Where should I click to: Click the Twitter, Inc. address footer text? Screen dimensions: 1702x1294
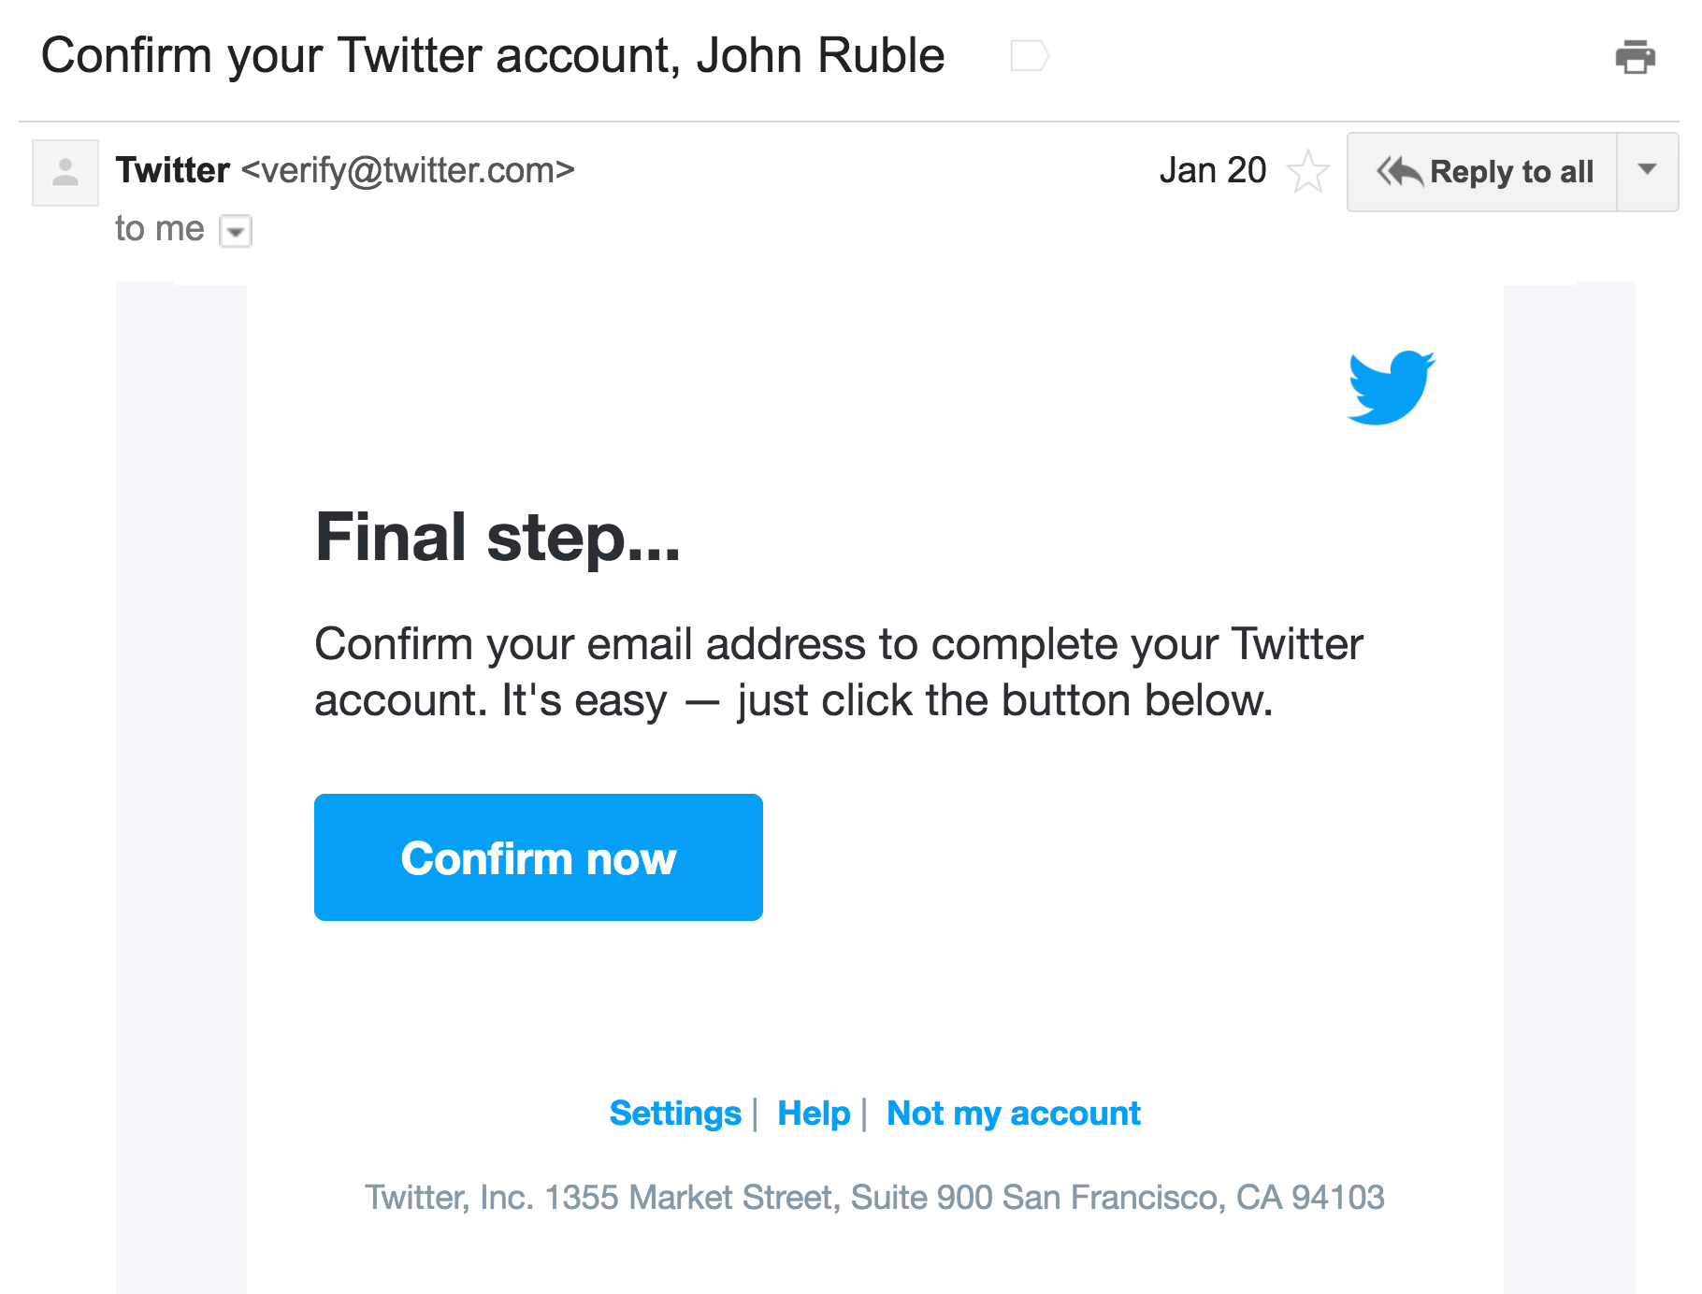[x=873, y=1197]
